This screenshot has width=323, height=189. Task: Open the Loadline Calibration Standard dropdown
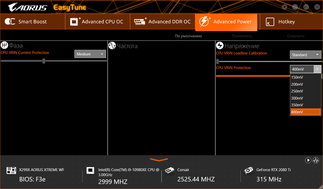coord(305,55)
